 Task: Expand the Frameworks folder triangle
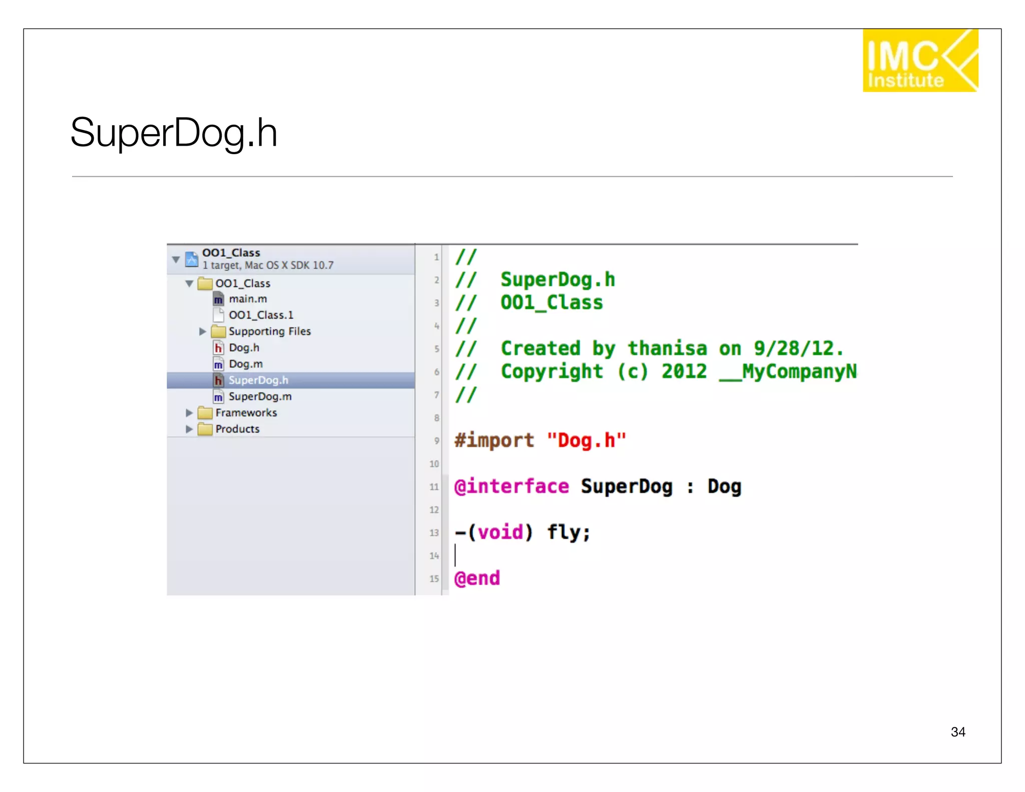189,413
